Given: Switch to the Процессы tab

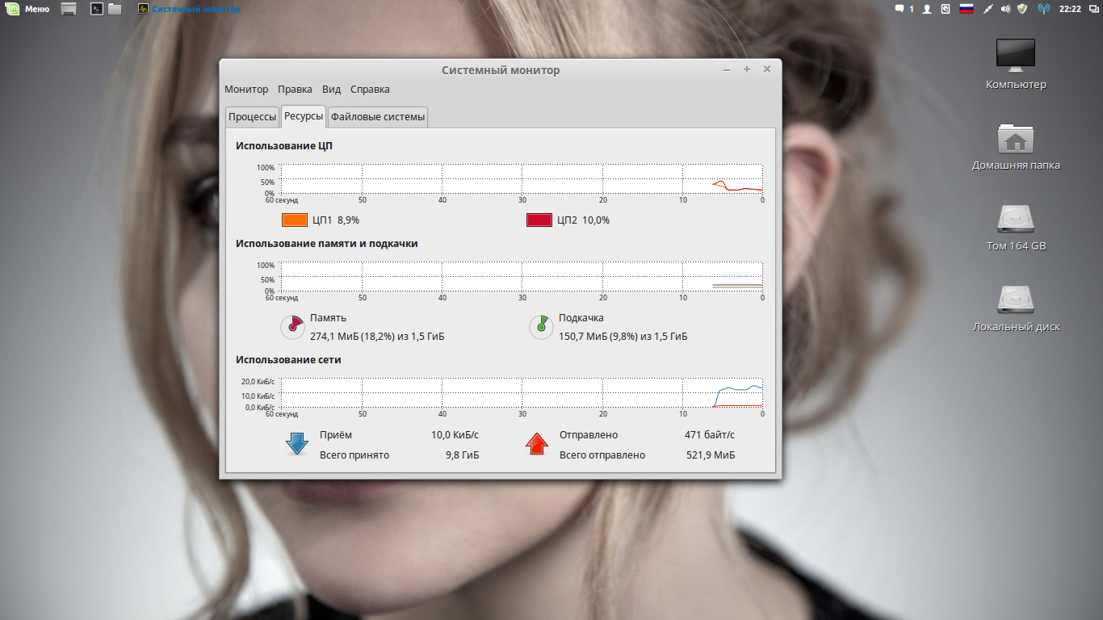Looking at the screenshot, I should point(252,117).
